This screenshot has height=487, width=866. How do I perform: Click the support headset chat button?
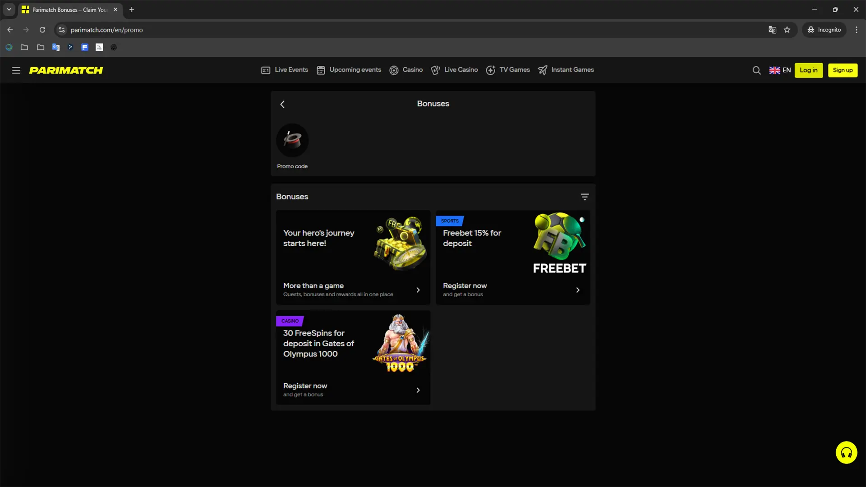846,452
